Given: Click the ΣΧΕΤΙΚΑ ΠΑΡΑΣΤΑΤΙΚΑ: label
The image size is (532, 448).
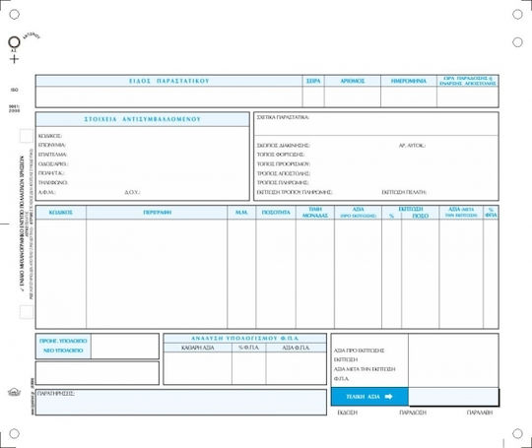Looking at the screenshot, I should 283,117.
